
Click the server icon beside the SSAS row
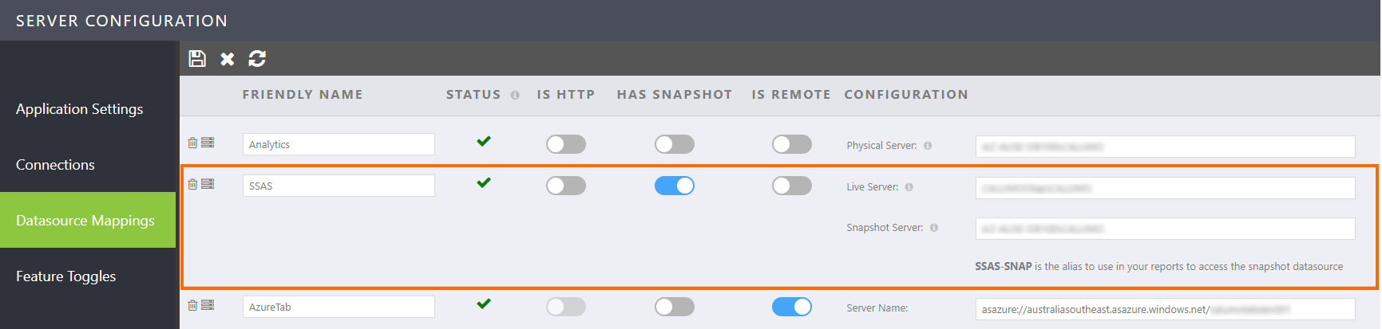pos(208,184)
